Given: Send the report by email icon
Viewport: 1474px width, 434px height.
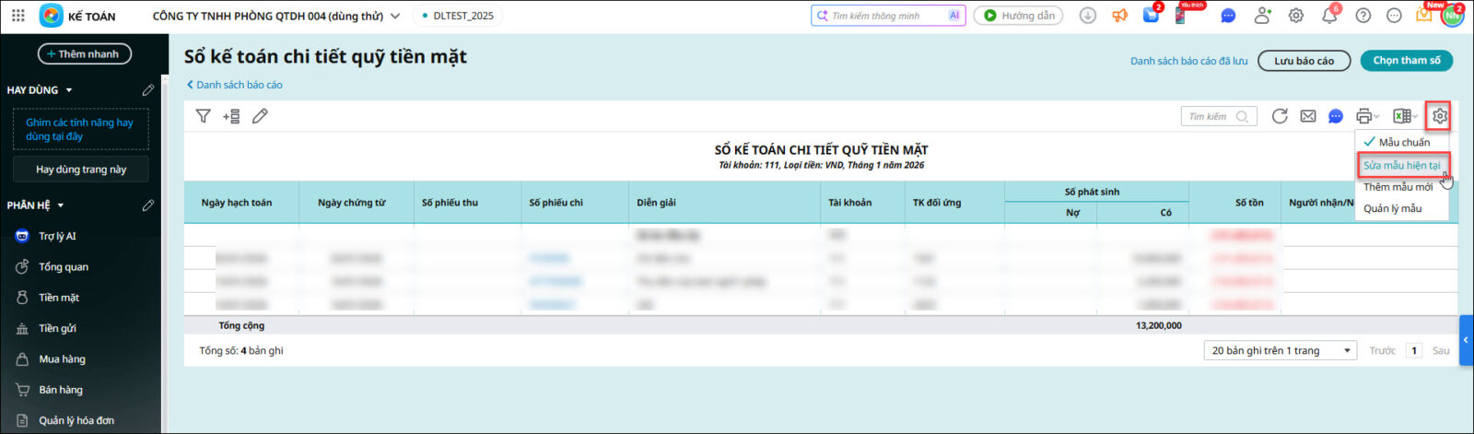Looking at the screenshot, I should 1308,116.
